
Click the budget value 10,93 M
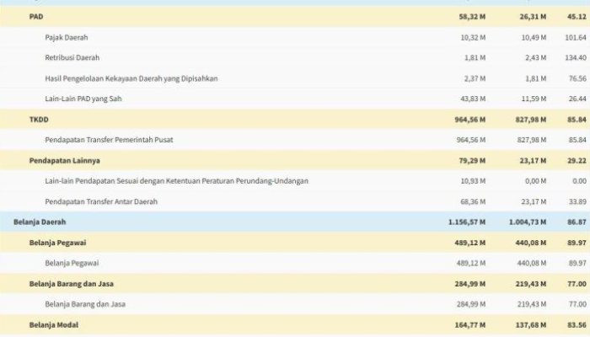point(473,180)
